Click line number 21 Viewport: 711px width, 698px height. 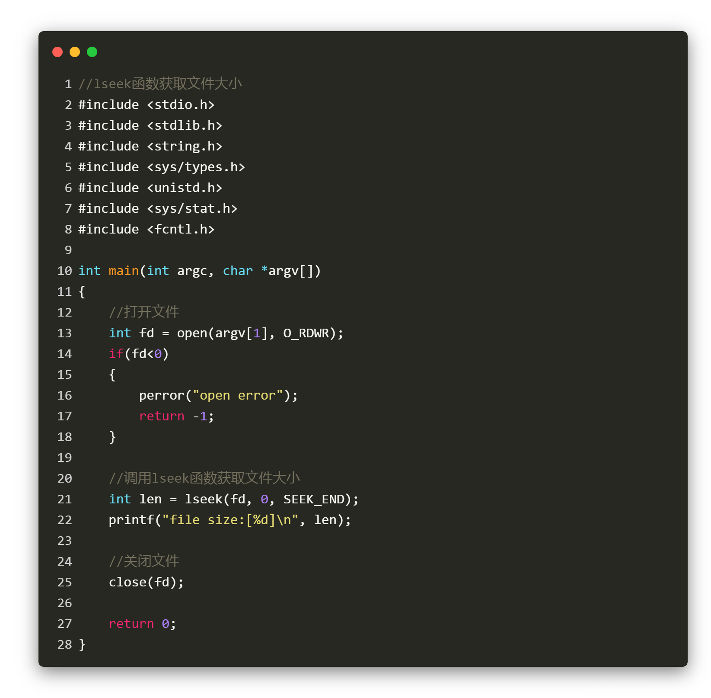[x=65, y=499]
